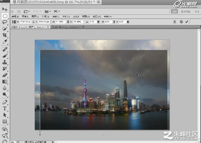The width and height of the screenshot is (201, 143).
Task: Pick the Eyedropper tool
Action: [x=5, y=42]
